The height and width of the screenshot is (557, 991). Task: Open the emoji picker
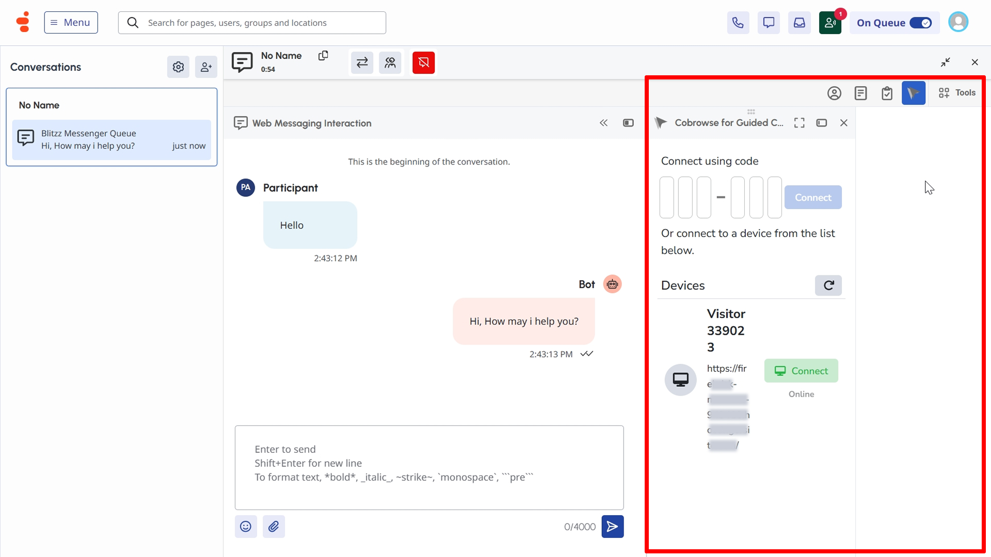246,527
